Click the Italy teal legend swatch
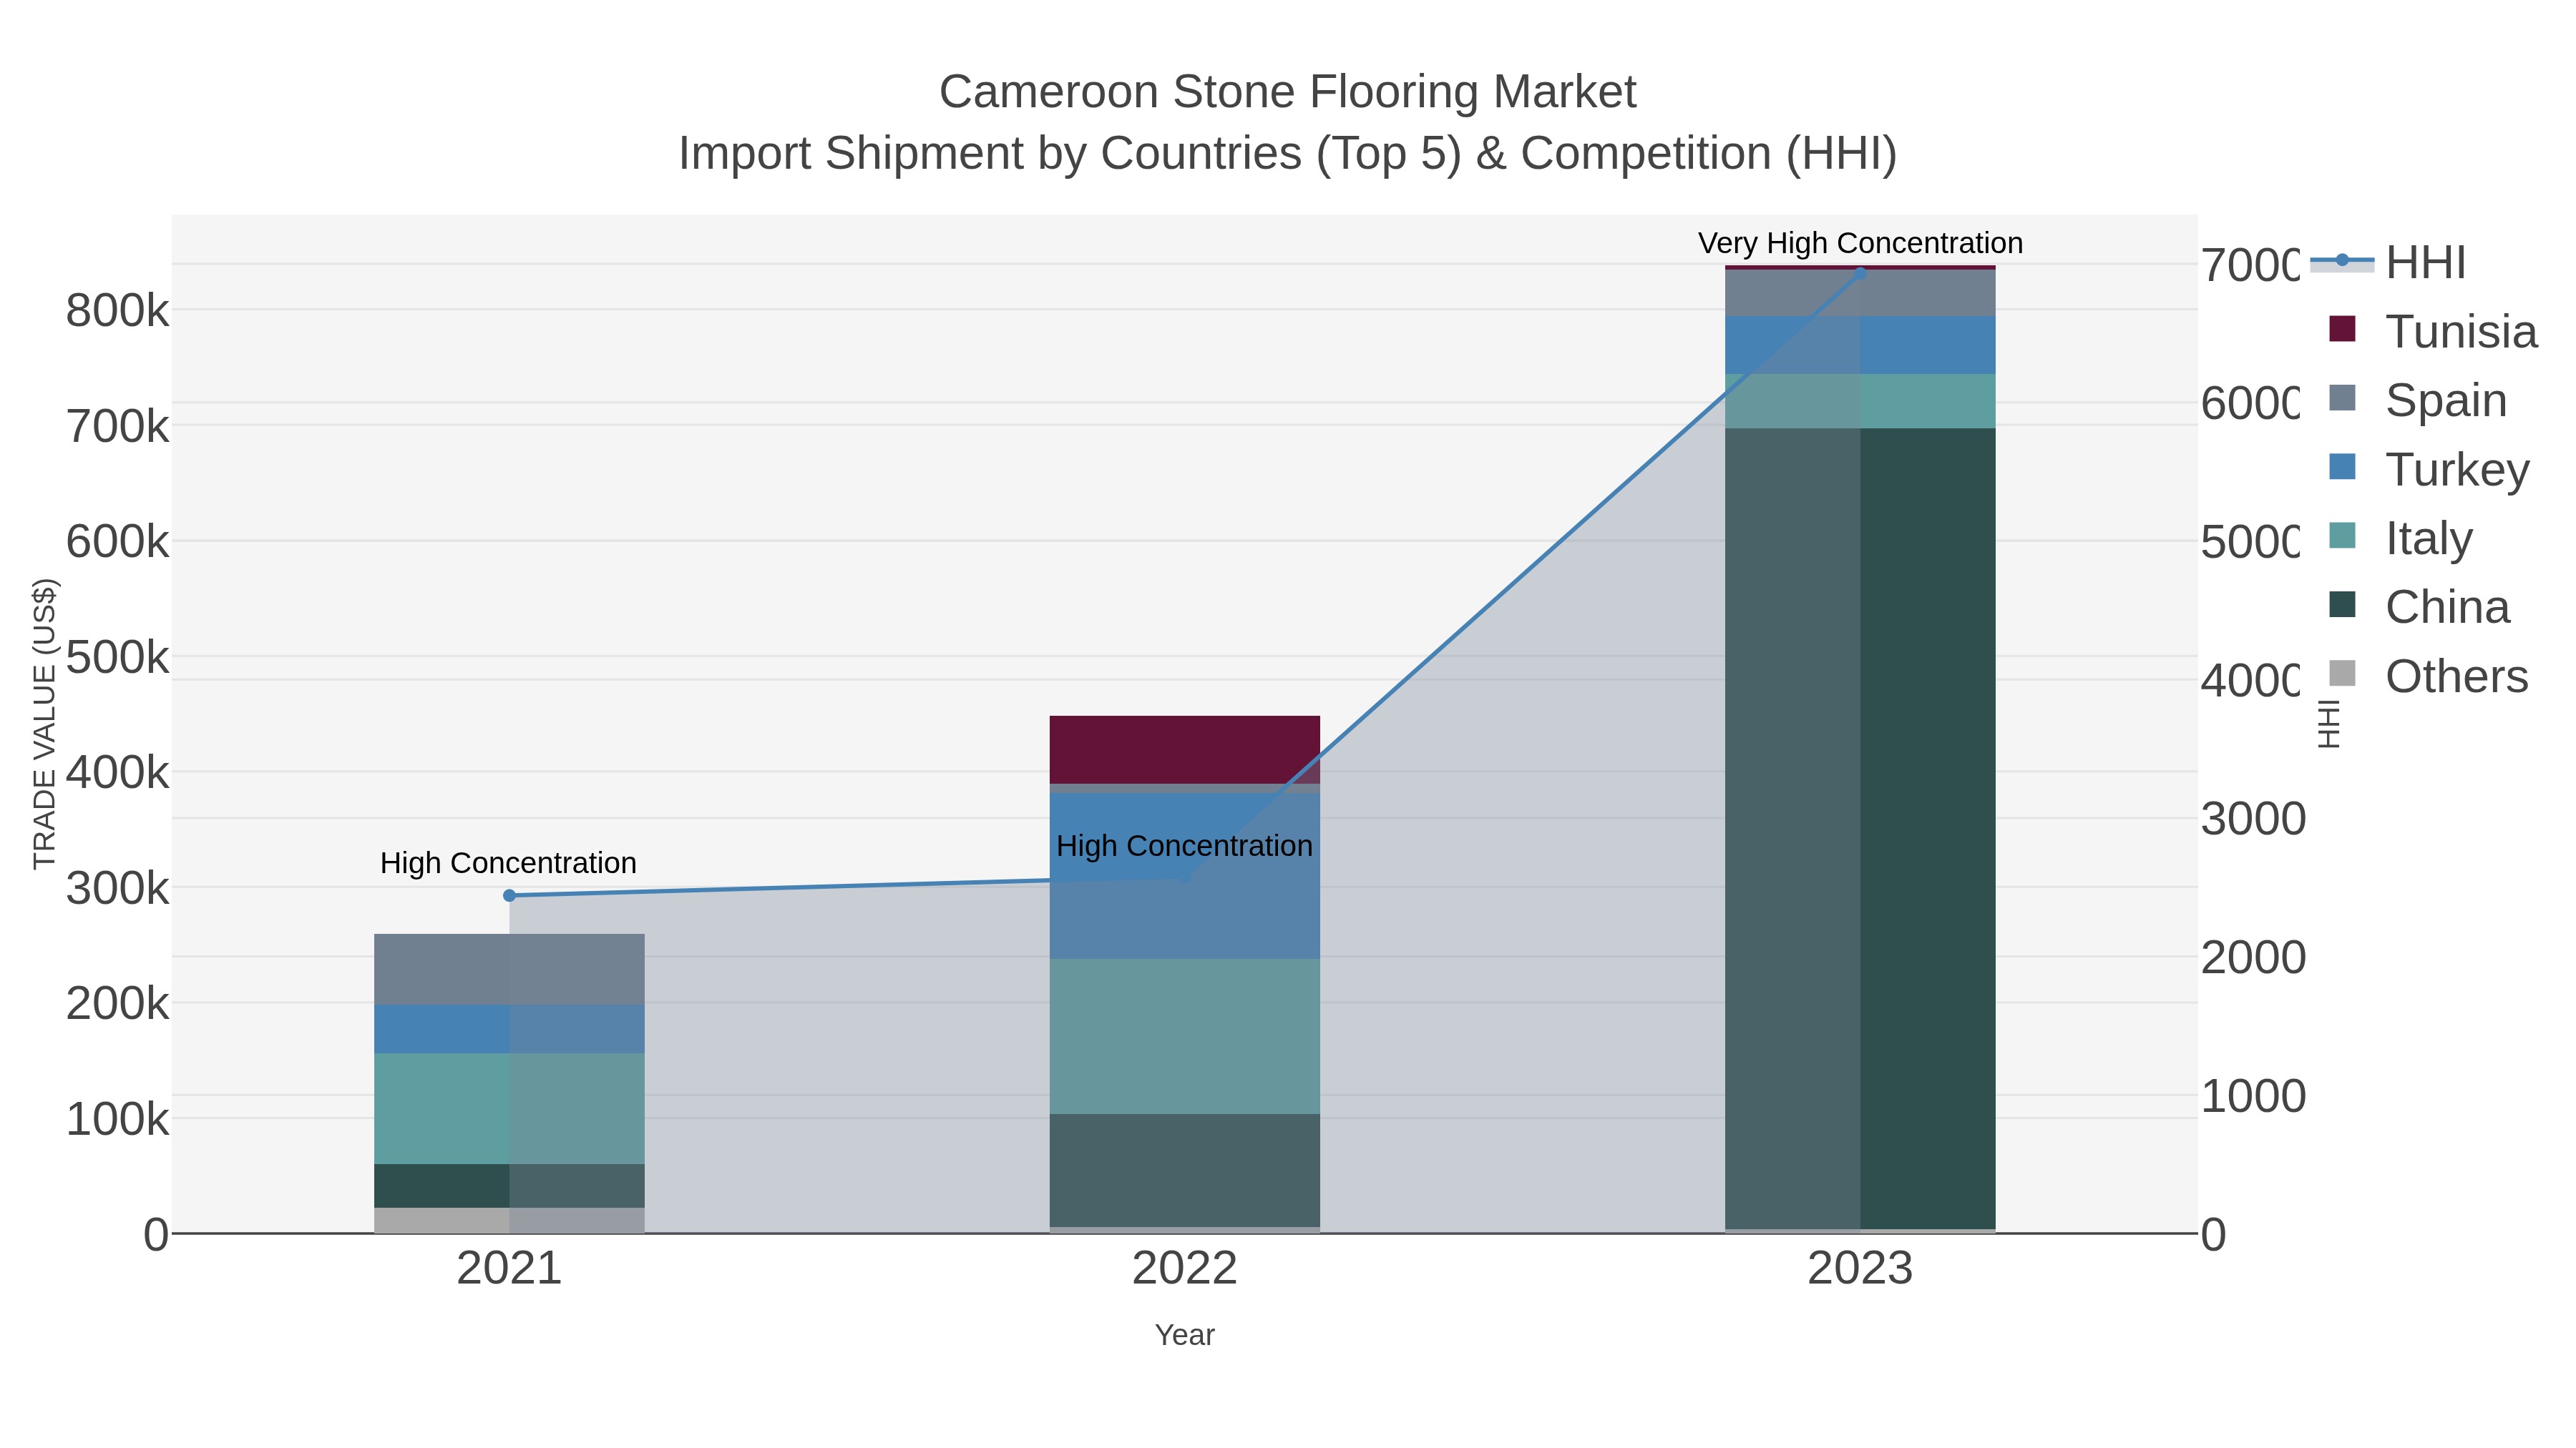The height and width of the screenshot is (1448, 2576). point(2342,536)
